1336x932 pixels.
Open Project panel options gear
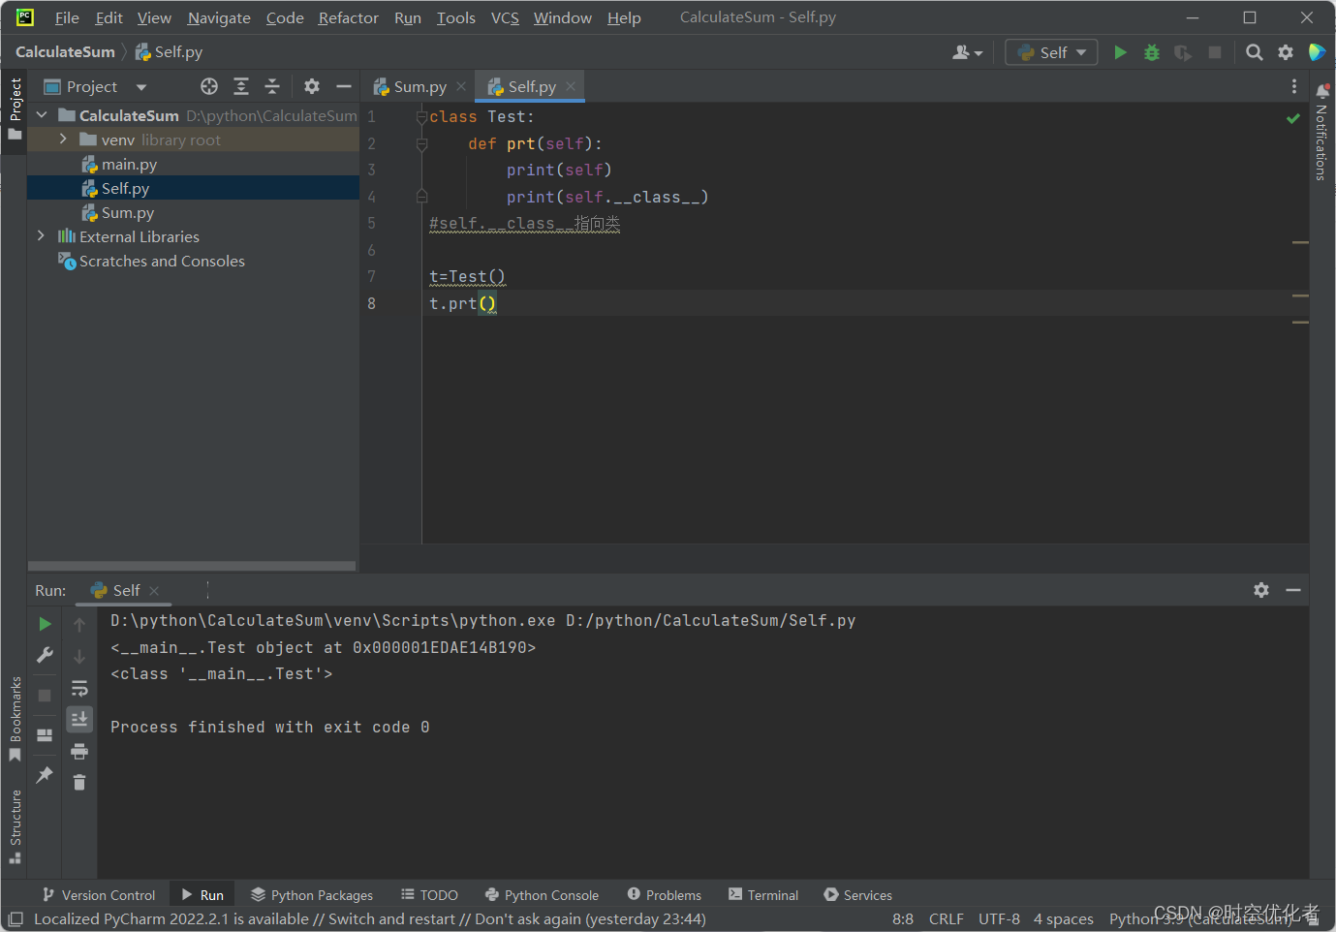click(312, 86)
